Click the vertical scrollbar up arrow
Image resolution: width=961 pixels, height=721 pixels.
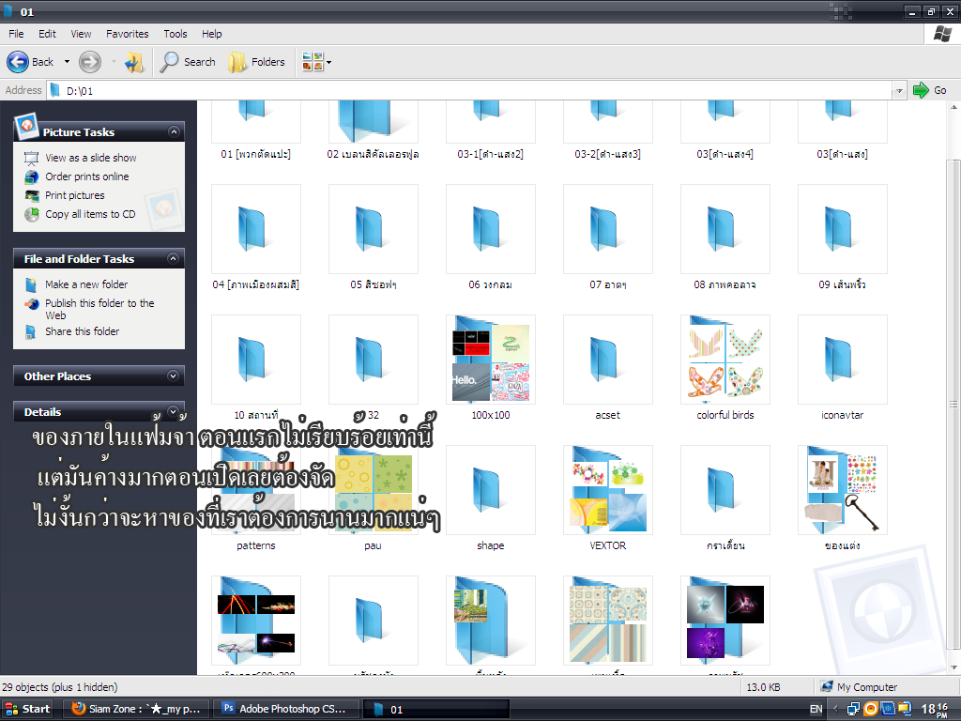(953, 107)
